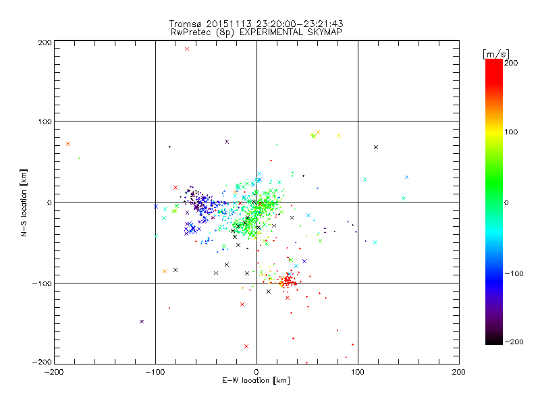540x405 pixels.
Task: Select the RwPretec (8p) EXPERIMENTAL SKYMAP subtitle
Action: [x=256, y=32]
